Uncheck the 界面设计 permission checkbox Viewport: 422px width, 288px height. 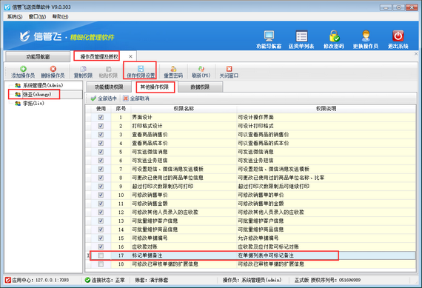[101, 118]
